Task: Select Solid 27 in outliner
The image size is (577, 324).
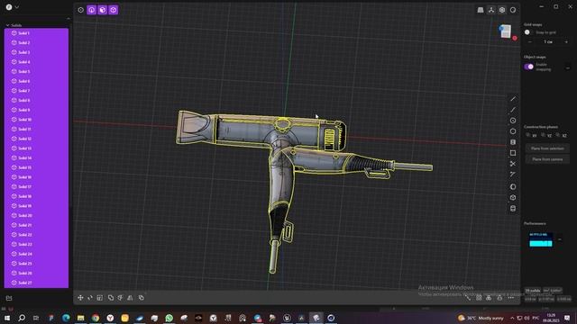Action: (x=36, y=283)
